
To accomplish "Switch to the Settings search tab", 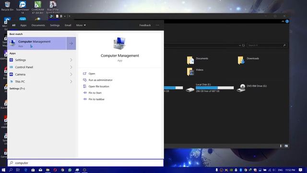I will [55, 25].
